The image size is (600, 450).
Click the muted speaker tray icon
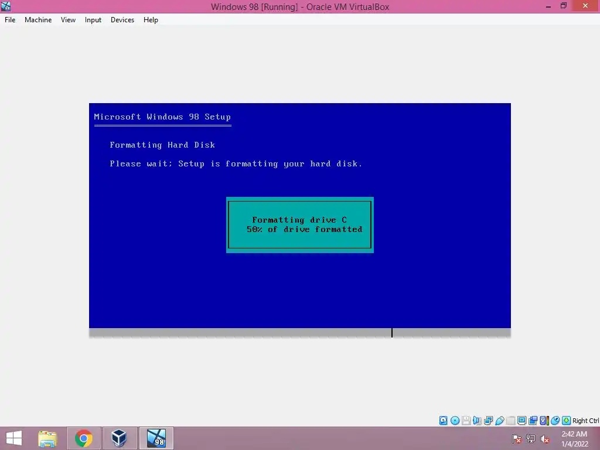pos(545,439)
